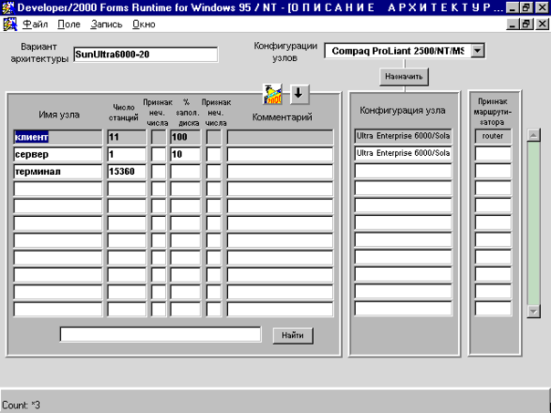Minimize the inner form window
Viewport: 551px width, 413px height.
513,25
